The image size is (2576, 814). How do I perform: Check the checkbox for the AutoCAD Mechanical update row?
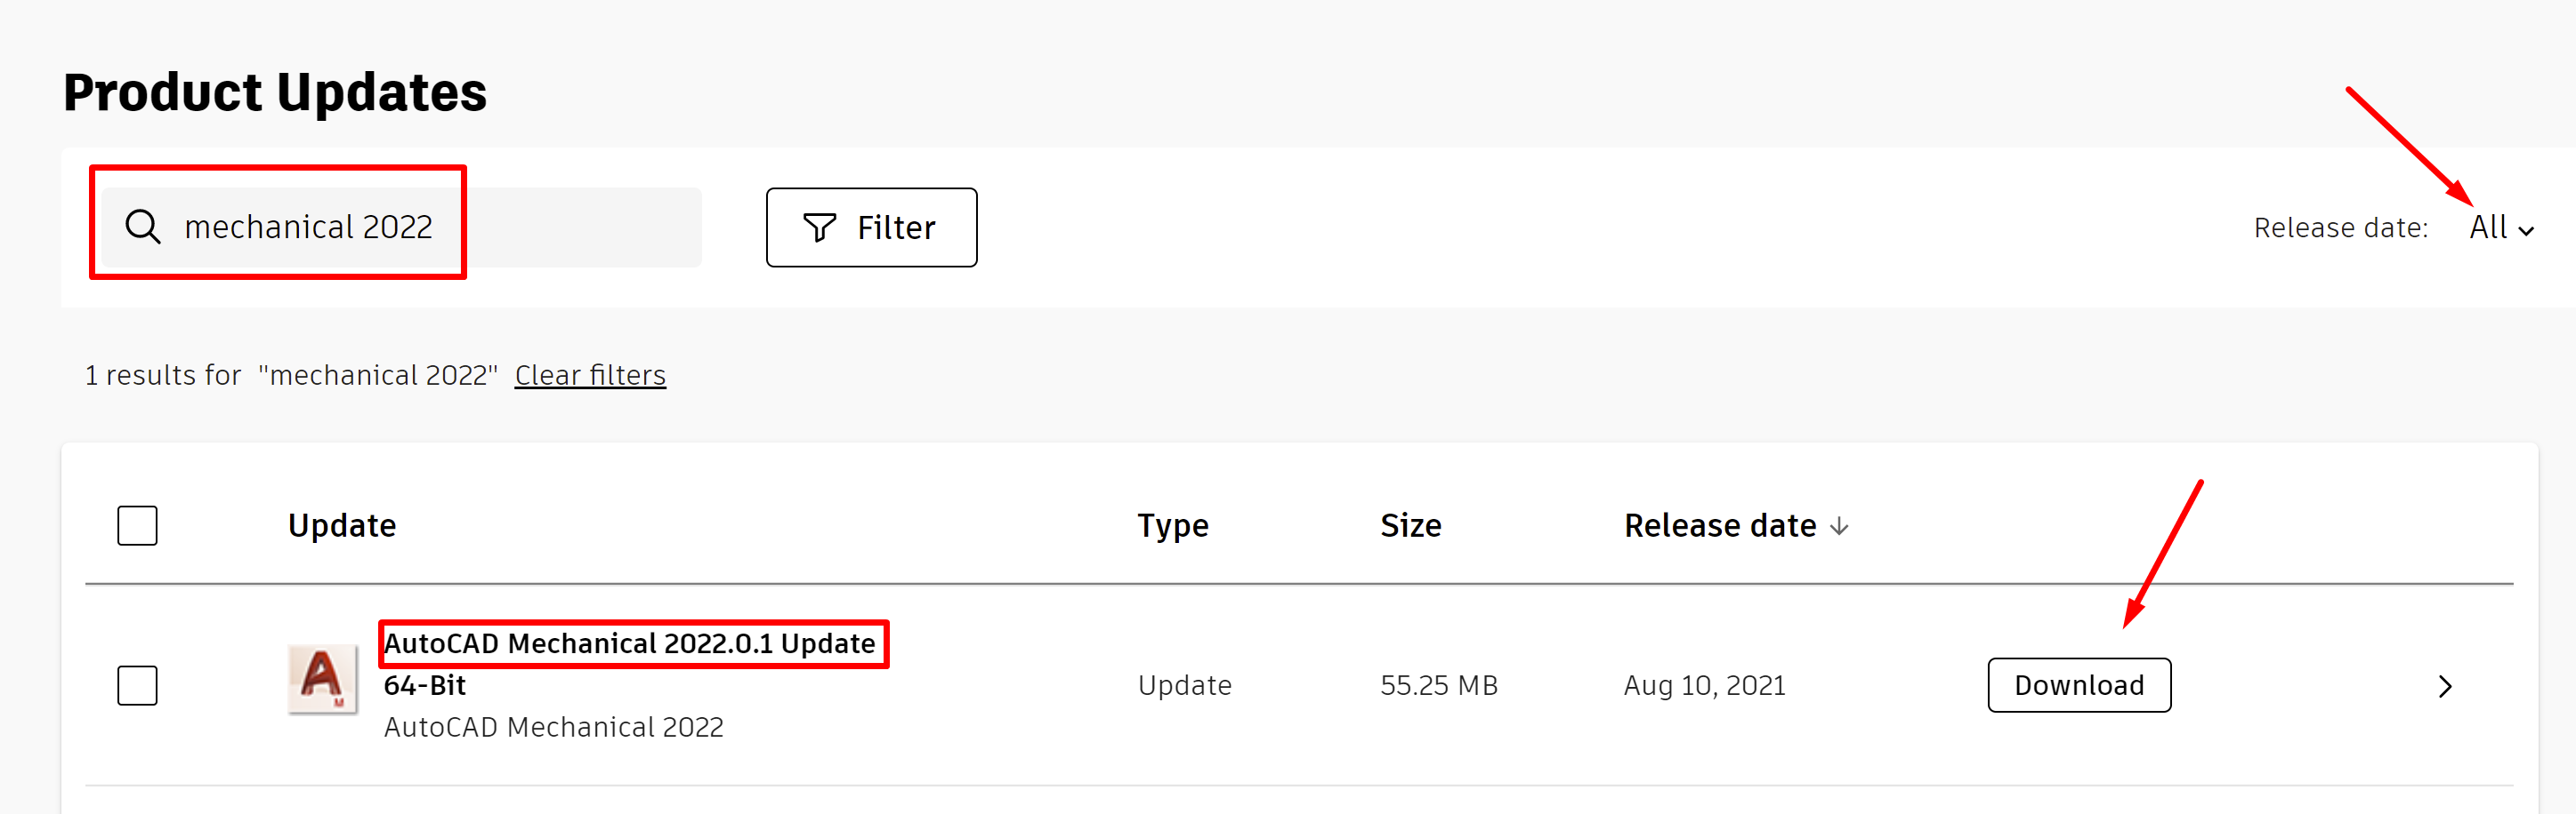tap(137, 685)
